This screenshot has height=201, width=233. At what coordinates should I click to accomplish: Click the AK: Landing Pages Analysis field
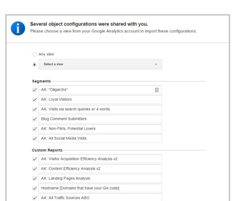coord(100,178)
